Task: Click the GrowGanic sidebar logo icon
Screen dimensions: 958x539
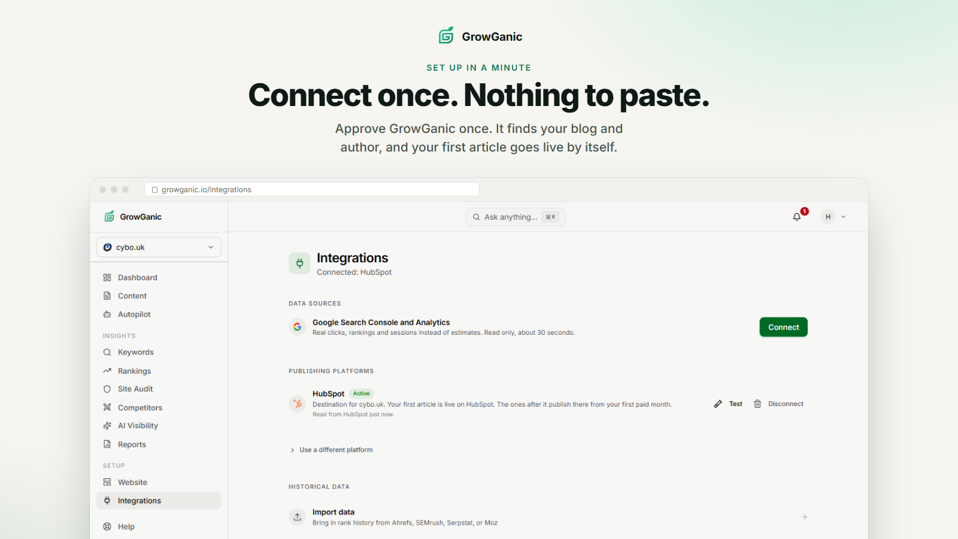Action: (110, 217)
